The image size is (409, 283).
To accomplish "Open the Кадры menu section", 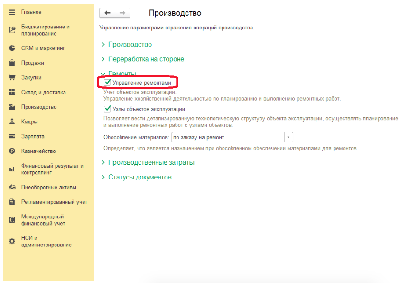I will tap(29, 122).
